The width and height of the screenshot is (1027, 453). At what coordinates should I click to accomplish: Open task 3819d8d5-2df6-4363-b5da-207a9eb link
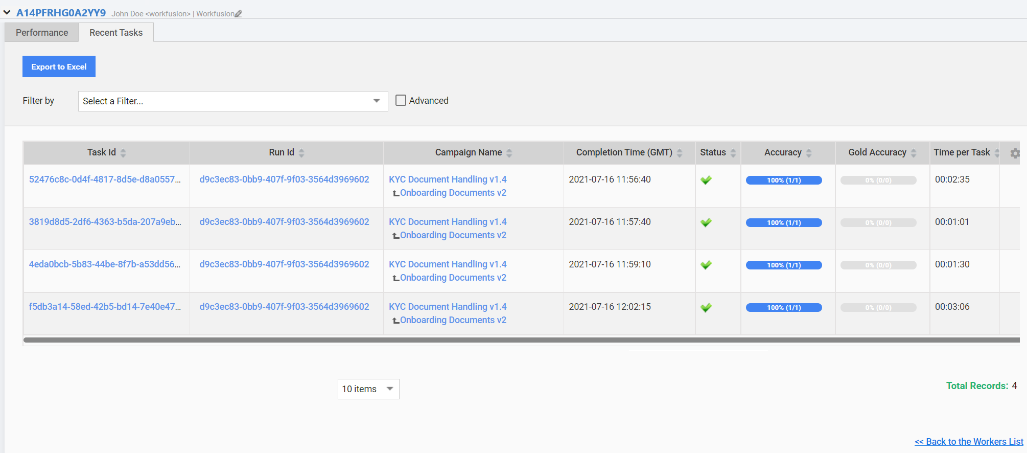click(105, 222)
